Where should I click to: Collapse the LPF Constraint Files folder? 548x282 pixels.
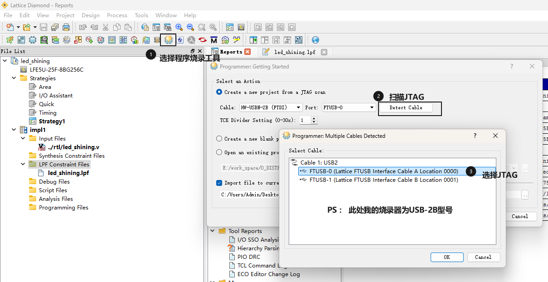click(23, 164)
